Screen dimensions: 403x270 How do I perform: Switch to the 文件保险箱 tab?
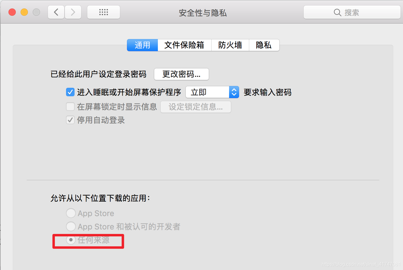[184, 45]
